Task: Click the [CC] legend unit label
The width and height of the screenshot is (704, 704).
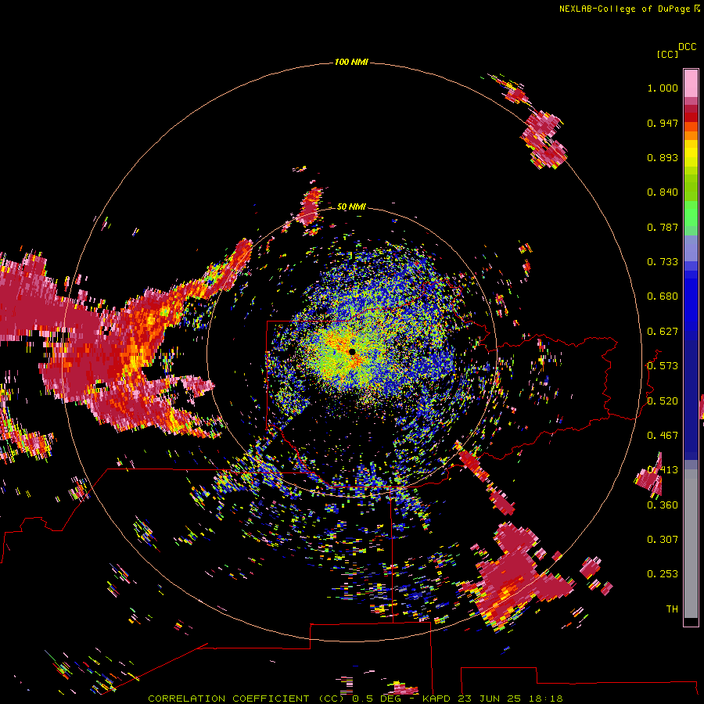Action: tap(667, 54)
